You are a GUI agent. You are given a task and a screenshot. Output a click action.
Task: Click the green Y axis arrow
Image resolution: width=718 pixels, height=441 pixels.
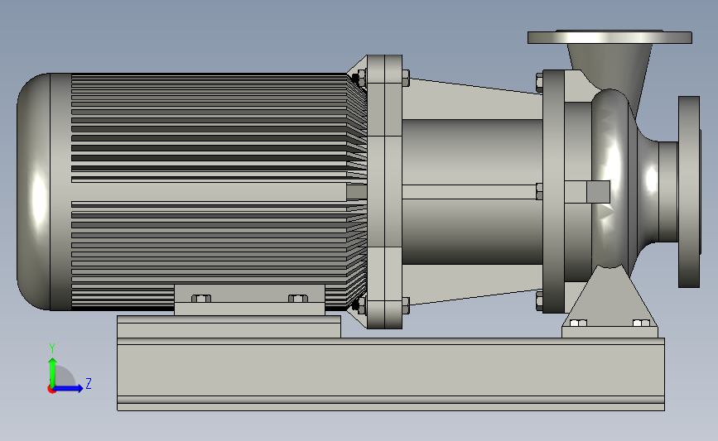coord(53,373)
